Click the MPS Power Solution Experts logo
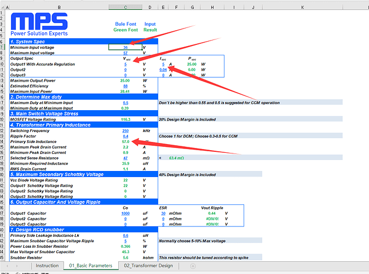The height and width of the screenshot is (274, 369). pos(39,25)
